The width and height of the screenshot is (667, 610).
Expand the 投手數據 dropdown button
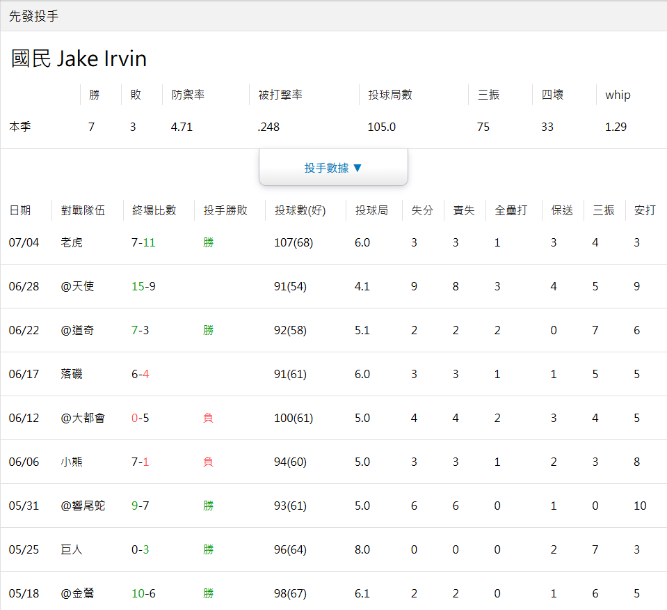click(x=333, y=167)
